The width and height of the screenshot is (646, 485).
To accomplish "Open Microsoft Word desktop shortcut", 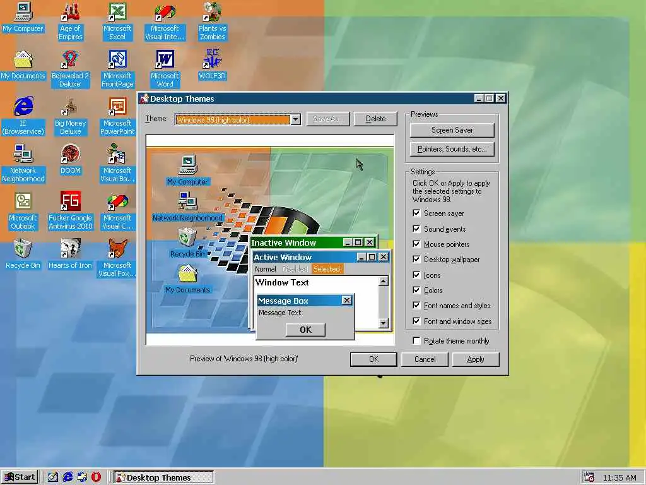I will point(165,68).
